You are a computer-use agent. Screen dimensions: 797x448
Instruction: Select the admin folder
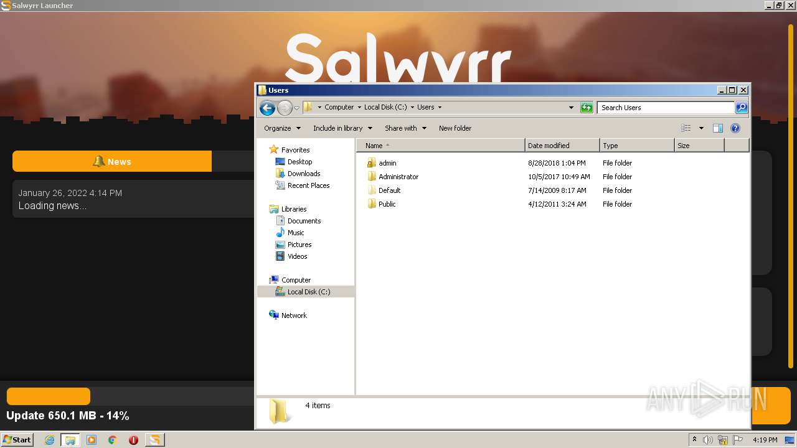click(387, 163)
